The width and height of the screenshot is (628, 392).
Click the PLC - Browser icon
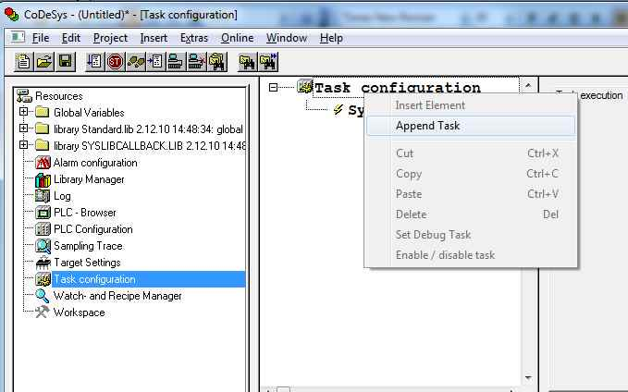click(43, 213)
